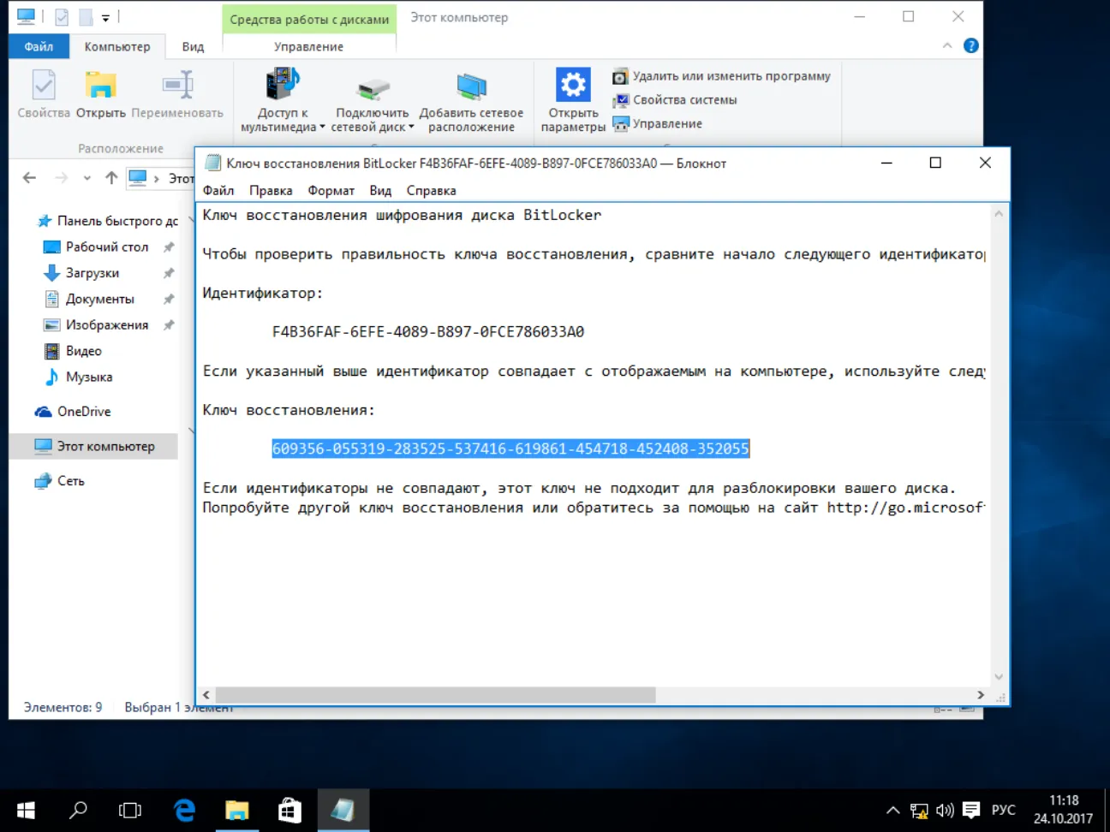
Task: Select the Rename icon in ribbon
Action: pyautogui.click(x=177, y=94)
